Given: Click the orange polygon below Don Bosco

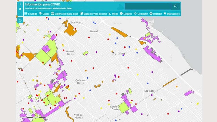Looking at the screenshot, I should pyautogui.click(x=70, y=30).
